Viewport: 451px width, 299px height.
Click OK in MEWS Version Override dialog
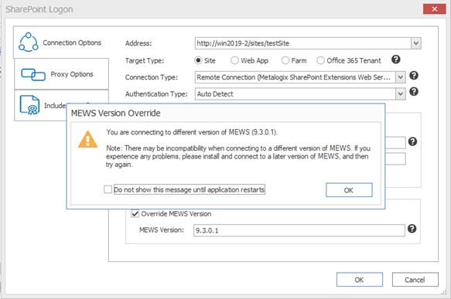pyautogui.click(x=349, y=190)
